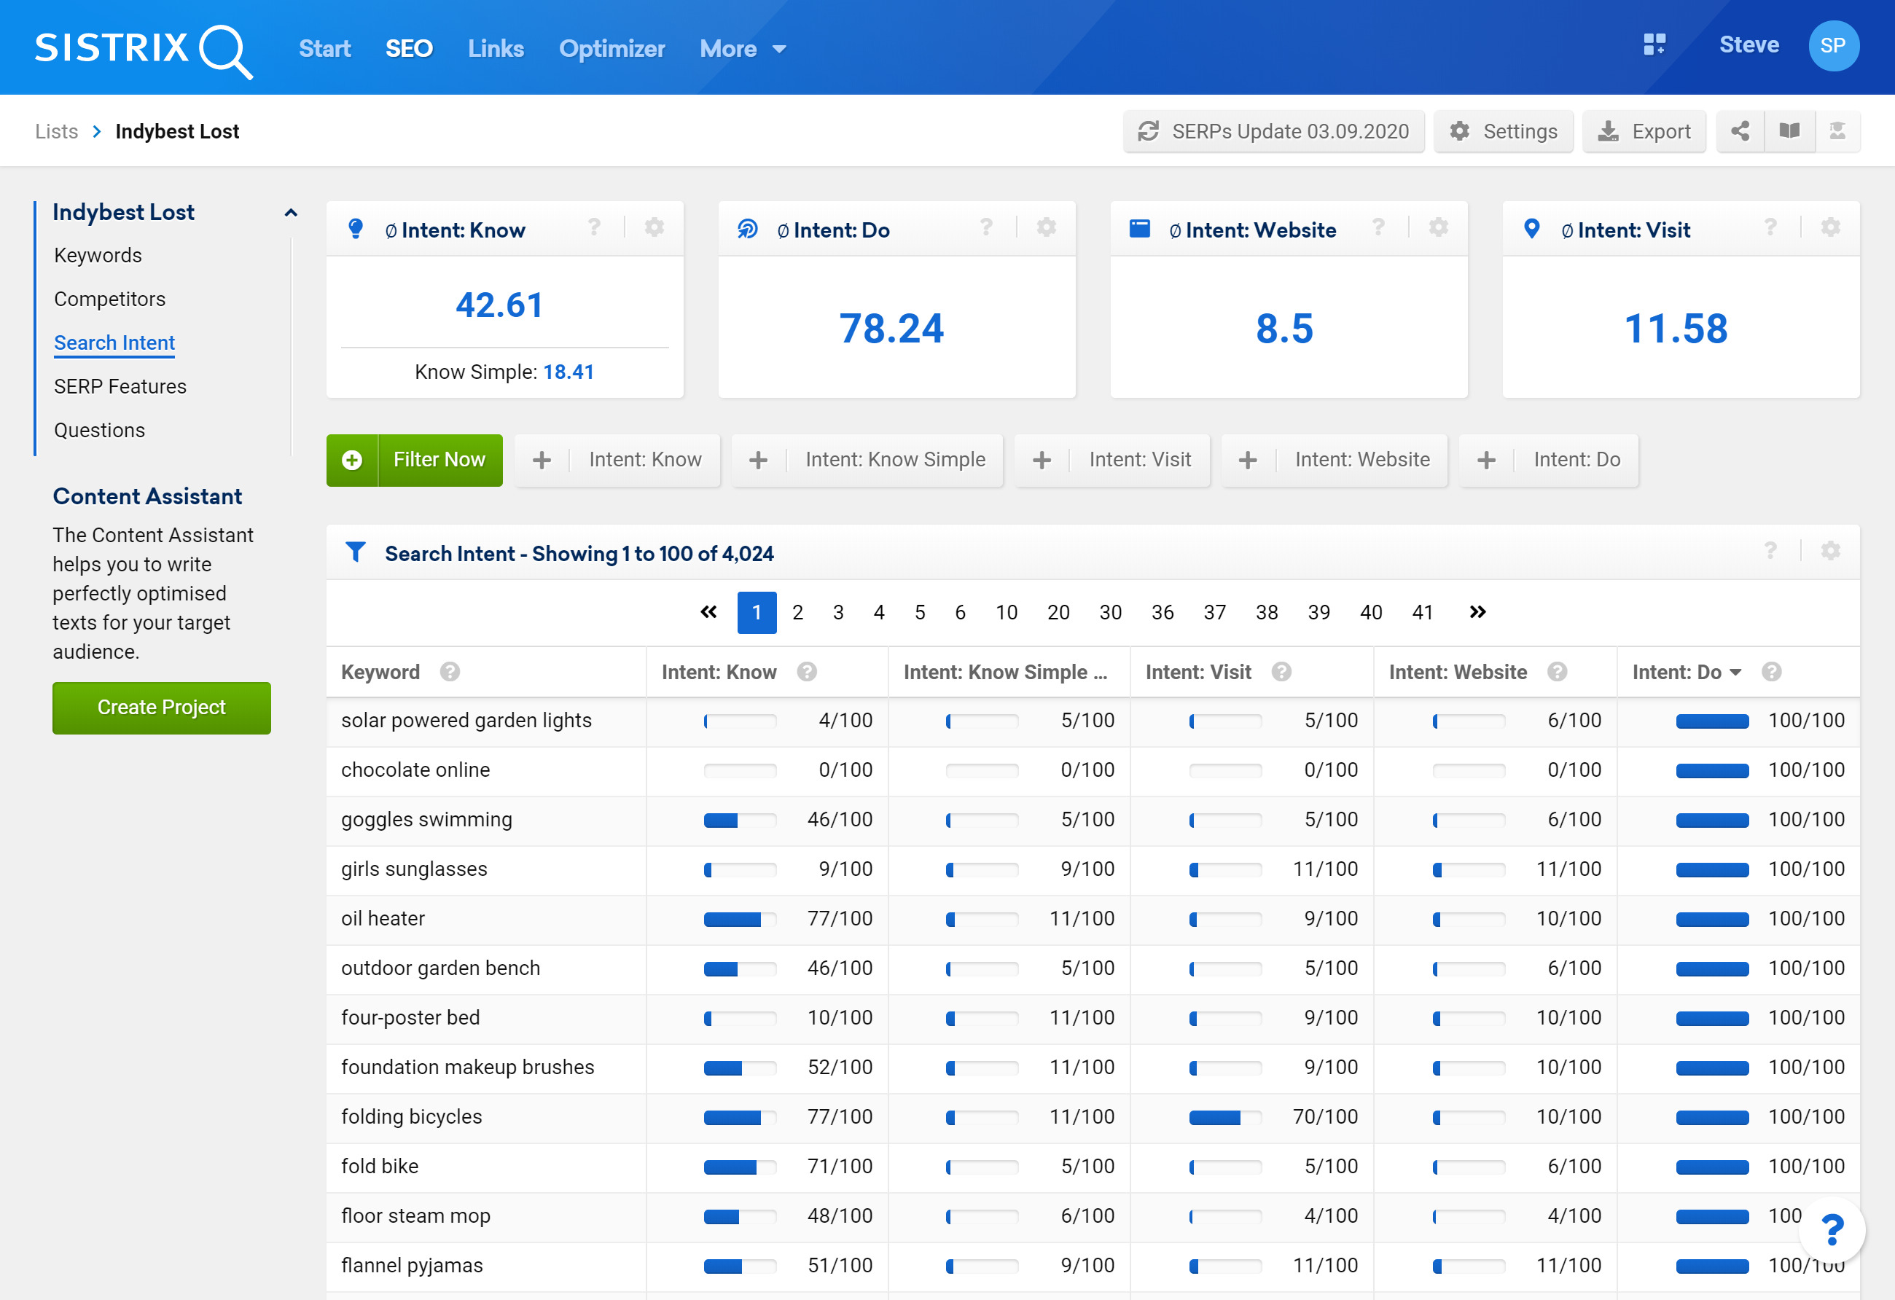Click the Steve username in header

tap(1749, 45)
